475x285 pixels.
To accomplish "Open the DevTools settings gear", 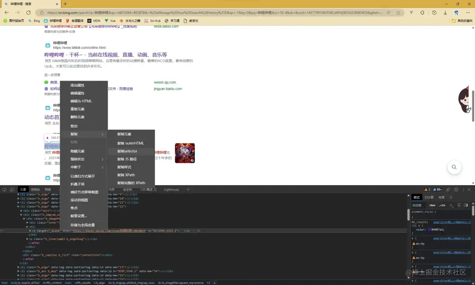I will pos(456,190).
